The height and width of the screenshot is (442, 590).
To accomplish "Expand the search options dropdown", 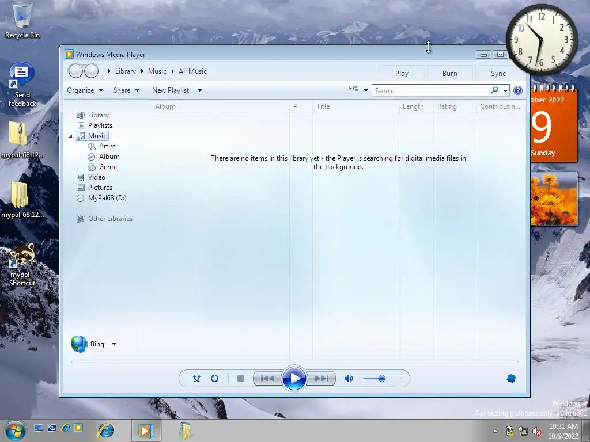I will tap(505, 90).
